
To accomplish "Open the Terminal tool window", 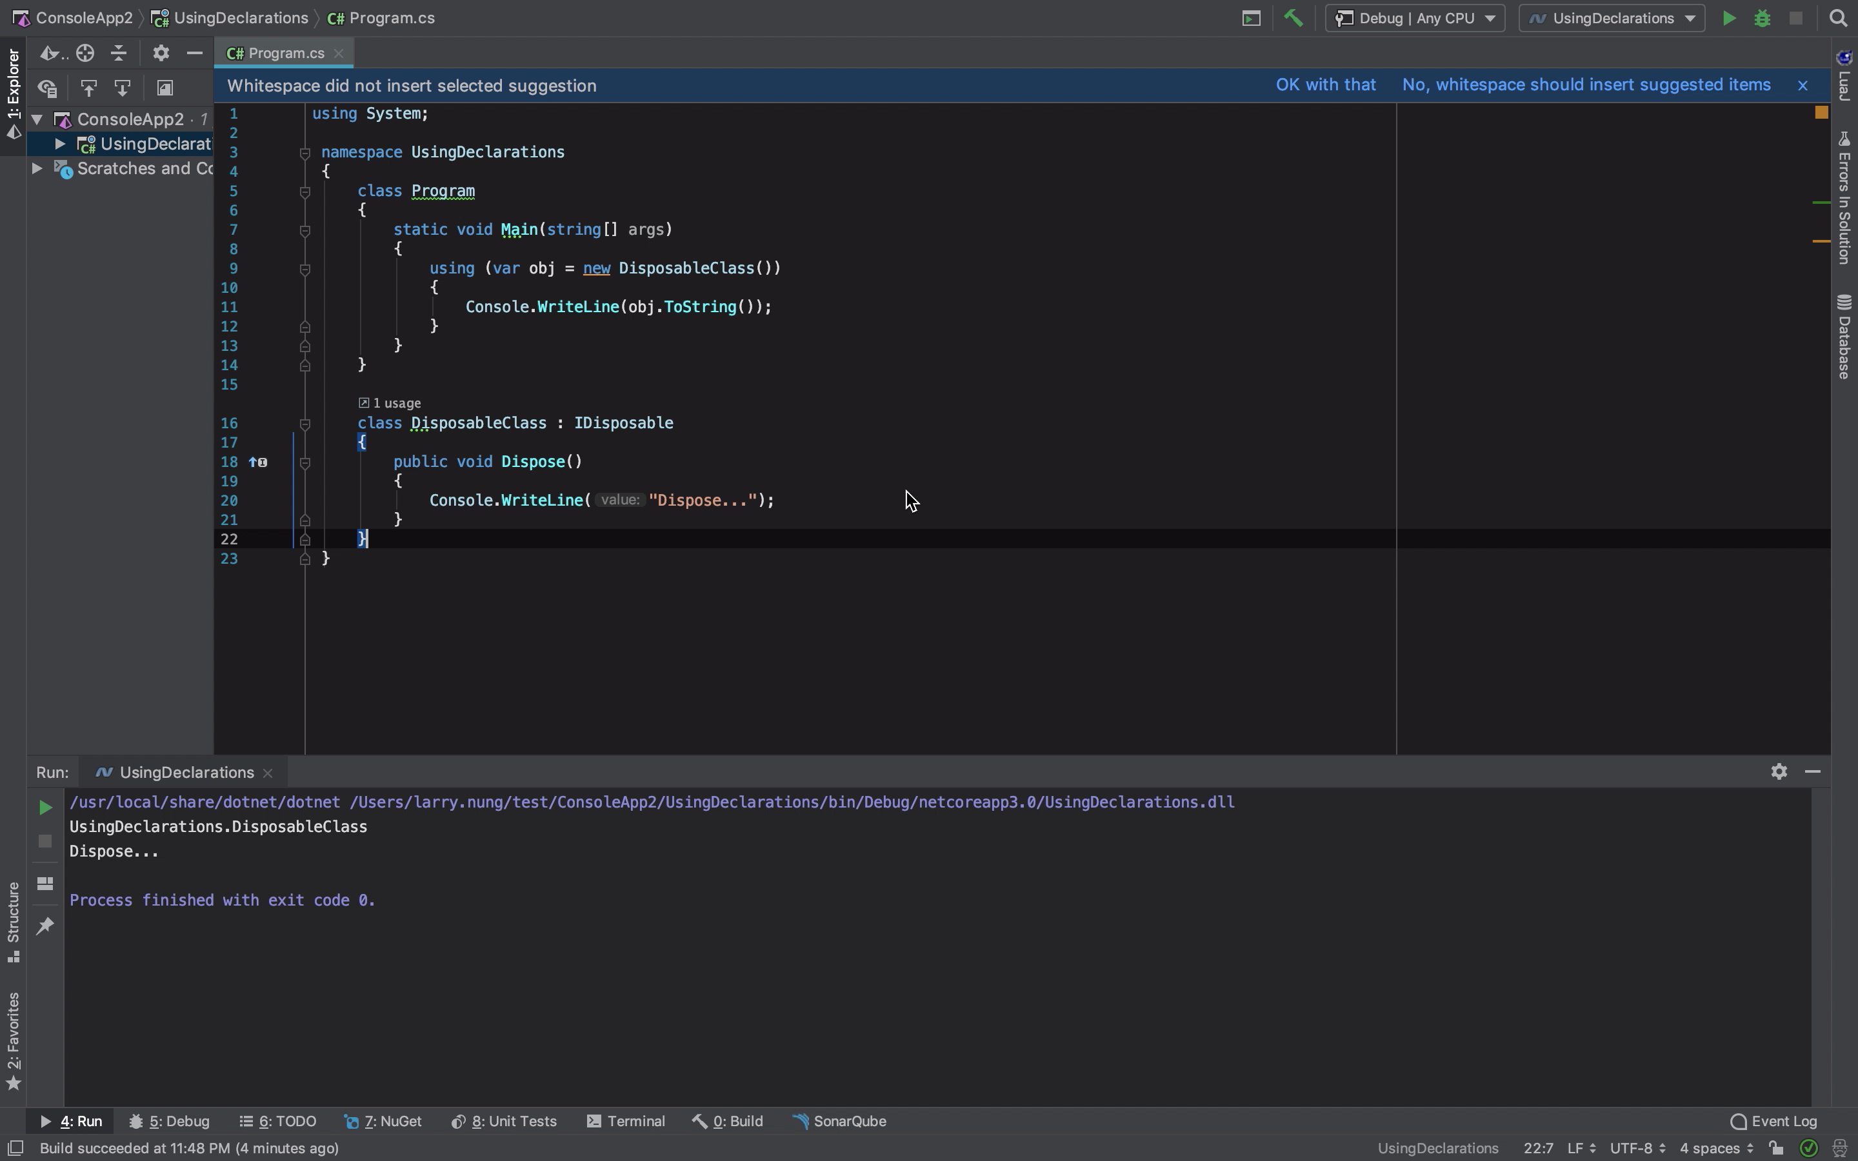I will point(626,1122).
